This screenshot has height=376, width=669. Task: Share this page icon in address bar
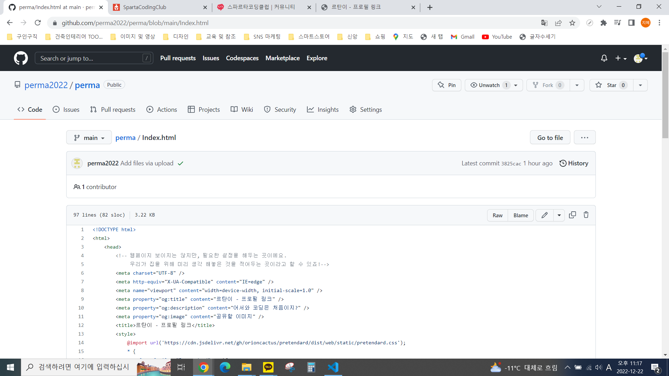pyautogui.click(x=558, y=23)
